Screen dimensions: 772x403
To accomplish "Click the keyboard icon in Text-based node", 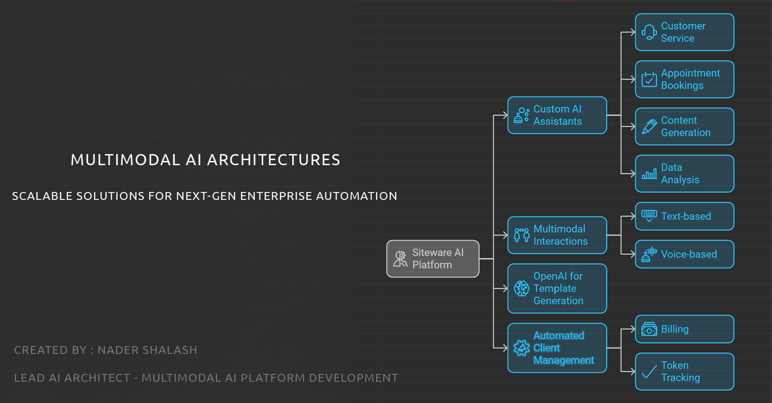I will (649, 216).
